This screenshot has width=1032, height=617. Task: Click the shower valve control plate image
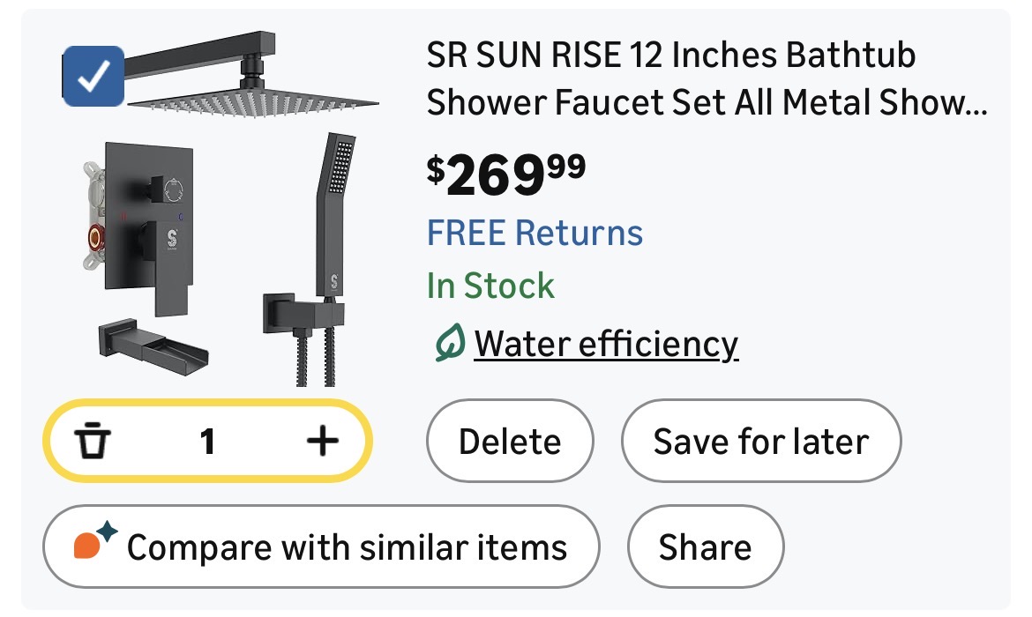pyautogui.click(x=150, y=225)
